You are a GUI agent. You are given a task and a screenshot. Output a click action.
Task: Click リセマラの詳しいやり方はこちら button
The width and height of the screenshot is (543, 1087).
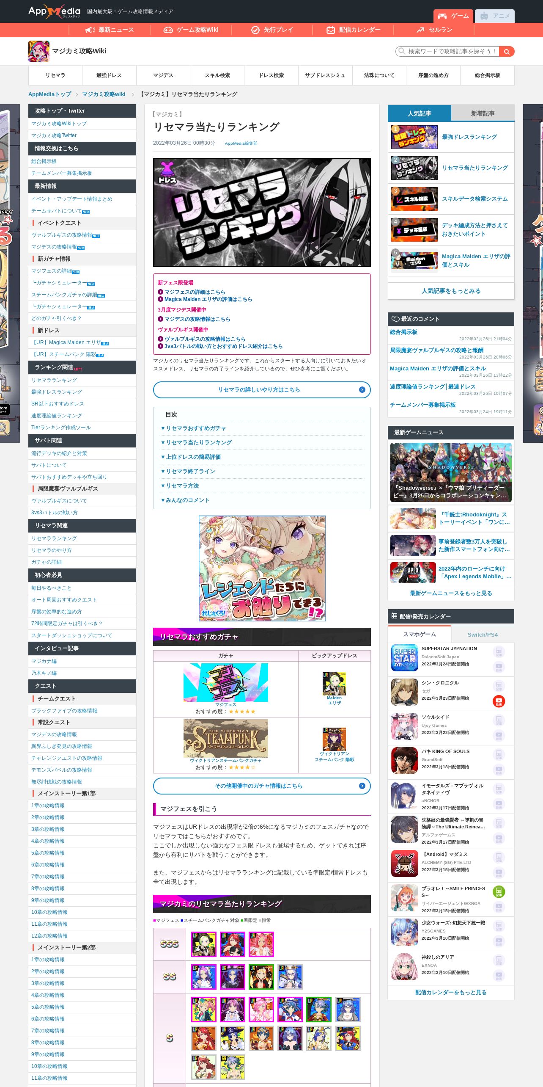[x=262, y=390]
